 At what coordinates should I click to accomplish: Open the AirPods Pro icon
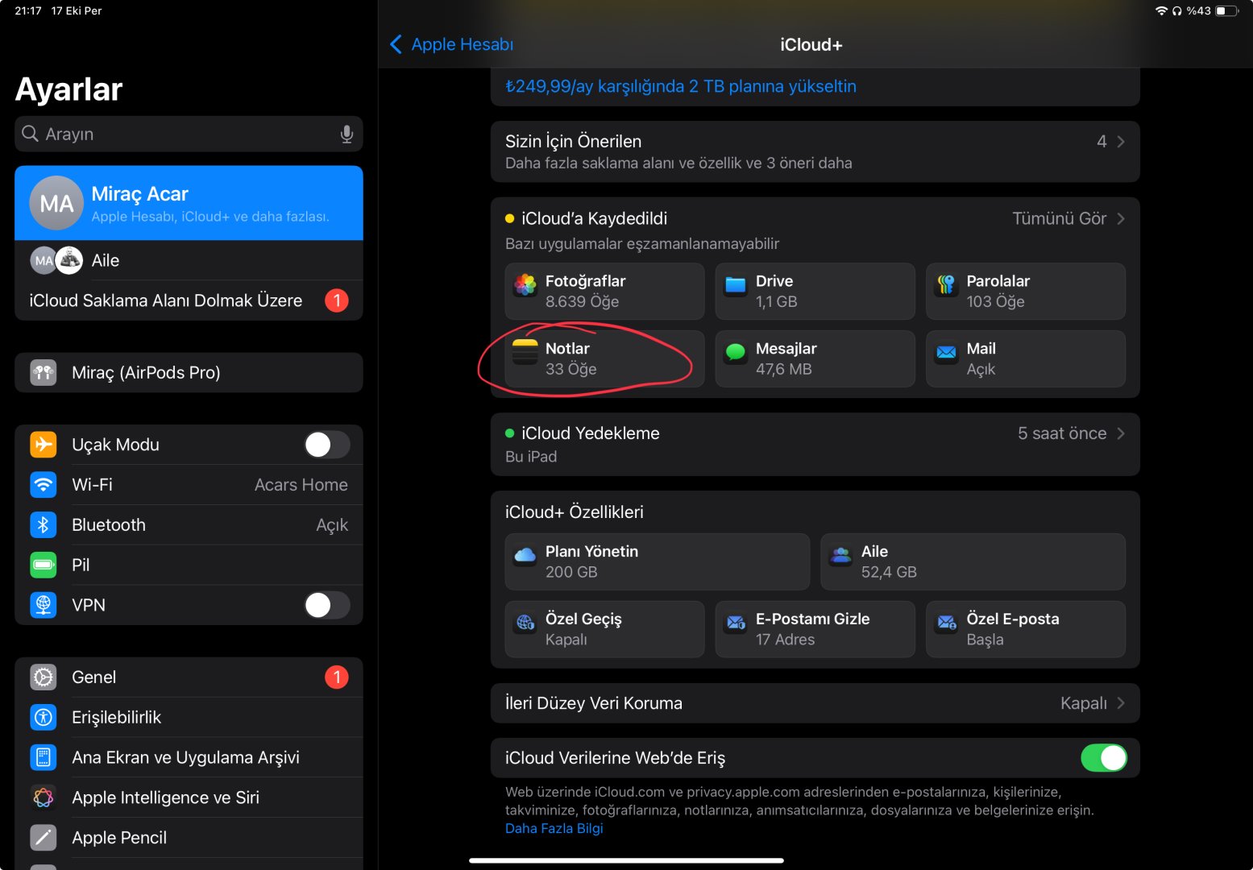point(44,372)
